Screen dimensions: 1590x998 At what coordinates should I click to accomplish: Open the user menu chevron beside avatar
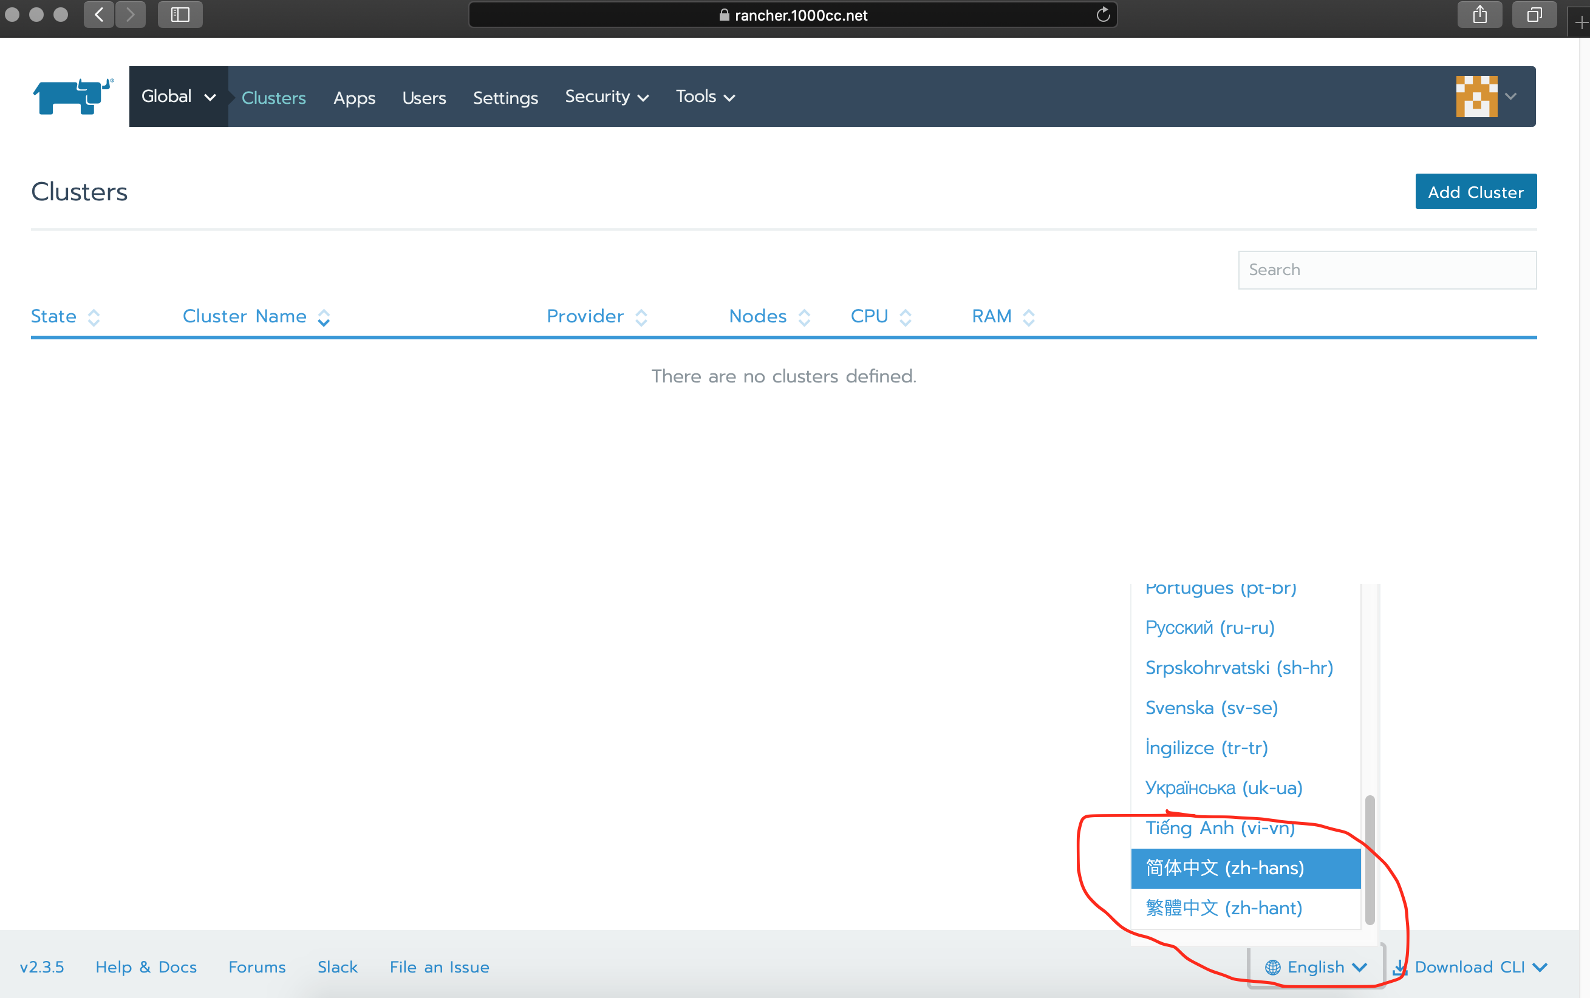click(x=1511, y=97)
